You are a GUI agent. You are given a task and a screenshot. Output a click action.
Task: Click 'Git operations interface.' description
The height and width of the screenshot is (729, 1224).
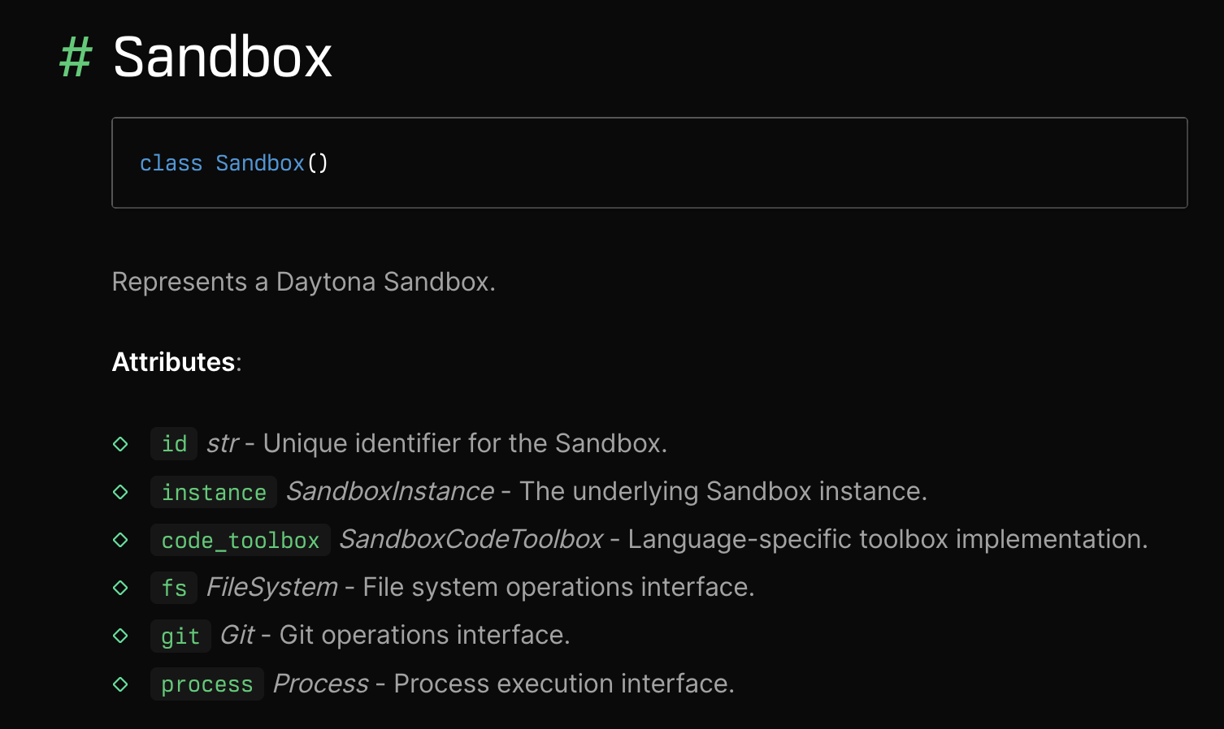(x=425, y=635)
